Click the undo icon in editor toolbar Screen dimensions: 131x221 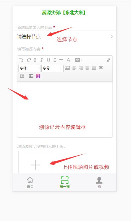(x=21, y=60)
